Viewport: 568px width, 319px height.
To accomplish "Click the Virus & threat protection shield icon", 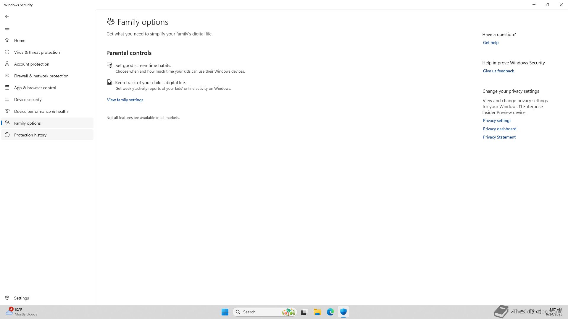I will [7, 52].
